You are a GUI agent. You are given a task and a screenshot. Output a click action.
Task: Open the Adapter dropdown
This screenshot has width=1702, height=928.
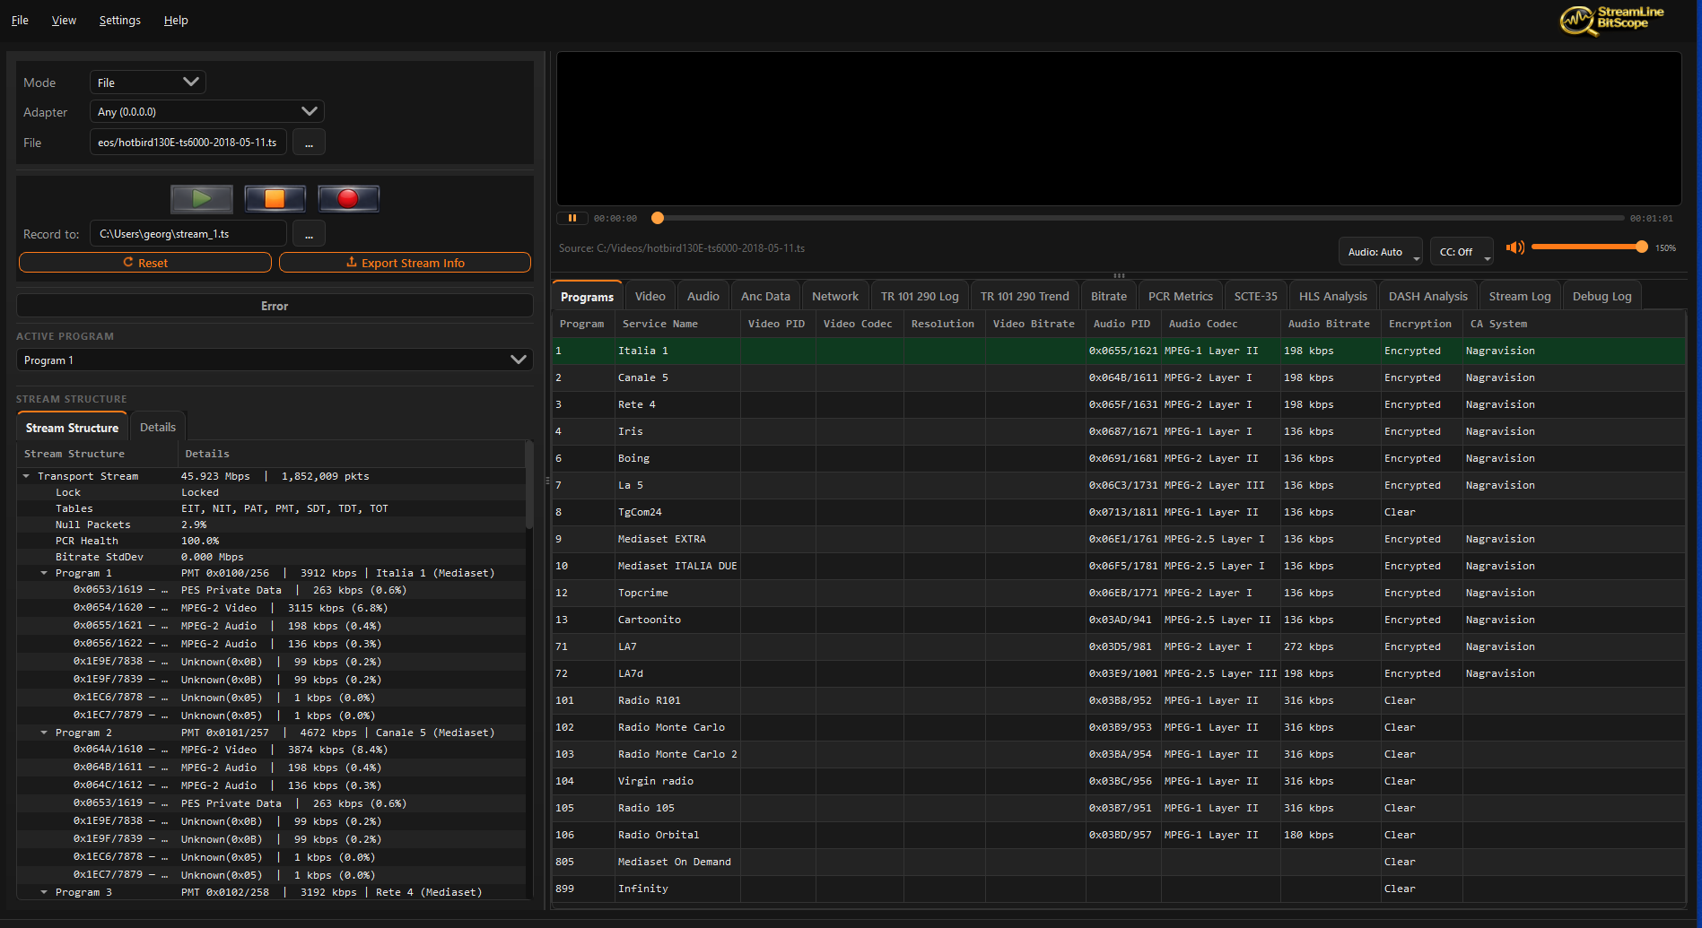(207, 112)
